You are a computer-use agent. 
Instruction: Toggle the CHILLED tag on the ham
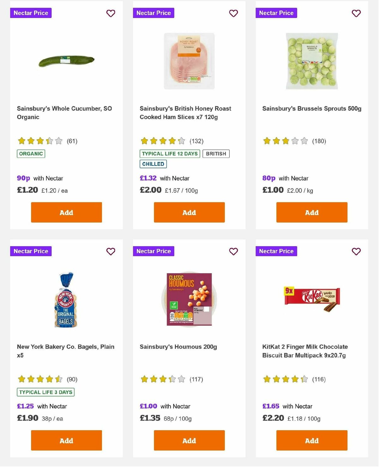click(x=153, y=164)
